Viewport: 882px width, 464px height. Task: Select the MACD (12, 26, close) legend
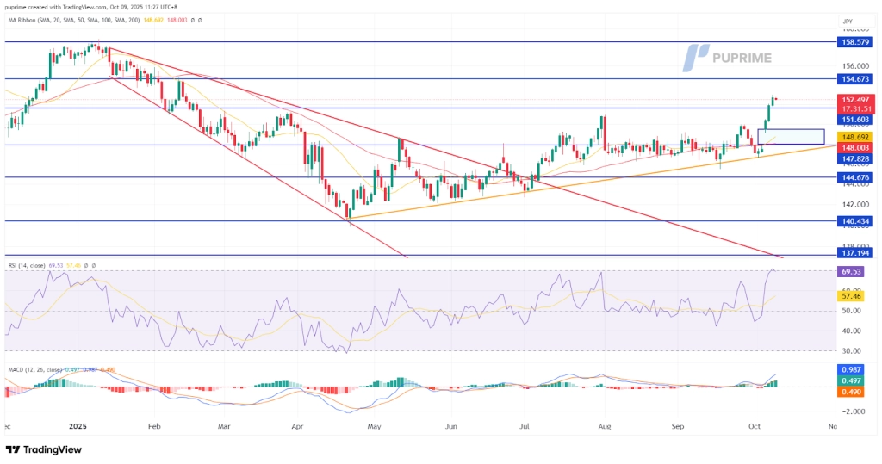tap(37, 369)
